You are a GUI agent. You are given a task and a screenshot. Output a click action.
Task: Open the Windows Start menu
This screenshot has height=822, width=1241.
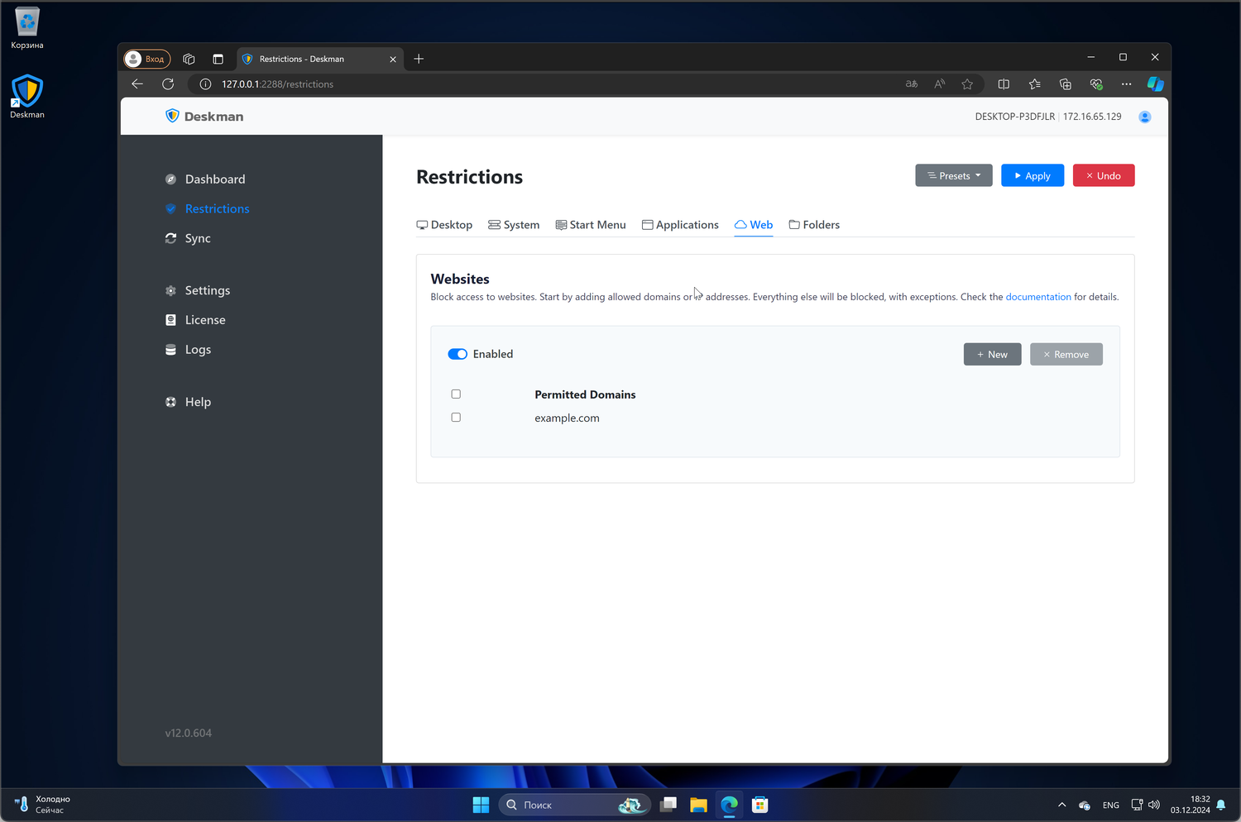(481, 805)
